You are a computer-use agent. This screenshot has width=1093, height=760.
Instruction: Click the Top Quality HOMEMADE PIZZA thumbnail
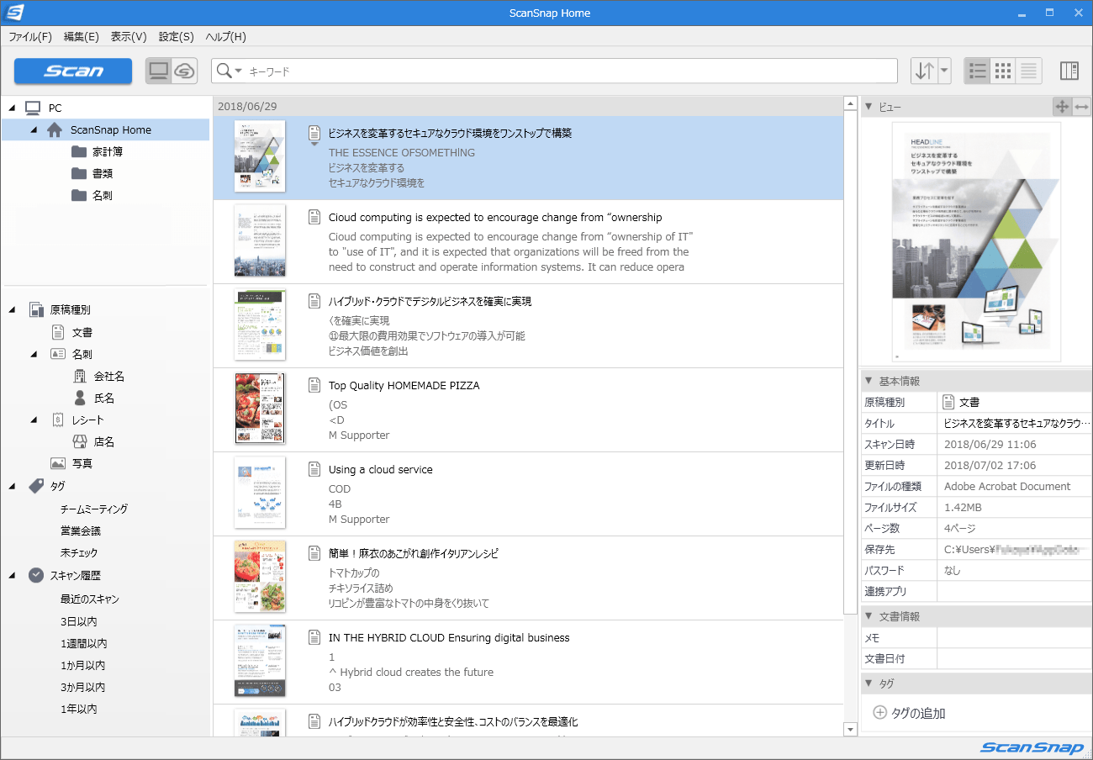pos(260,409)
